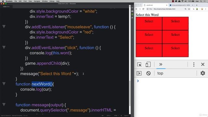Toggle the DevTools device toolbar icon
This screenshot has width=208, height=117.
point(148,64)
